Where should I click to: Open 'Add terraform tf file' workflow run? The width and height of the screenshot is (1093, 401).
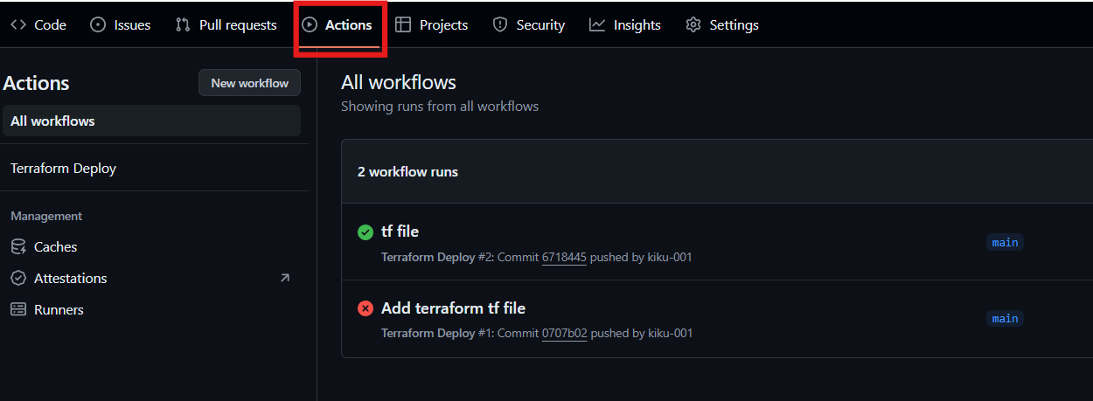453,308
